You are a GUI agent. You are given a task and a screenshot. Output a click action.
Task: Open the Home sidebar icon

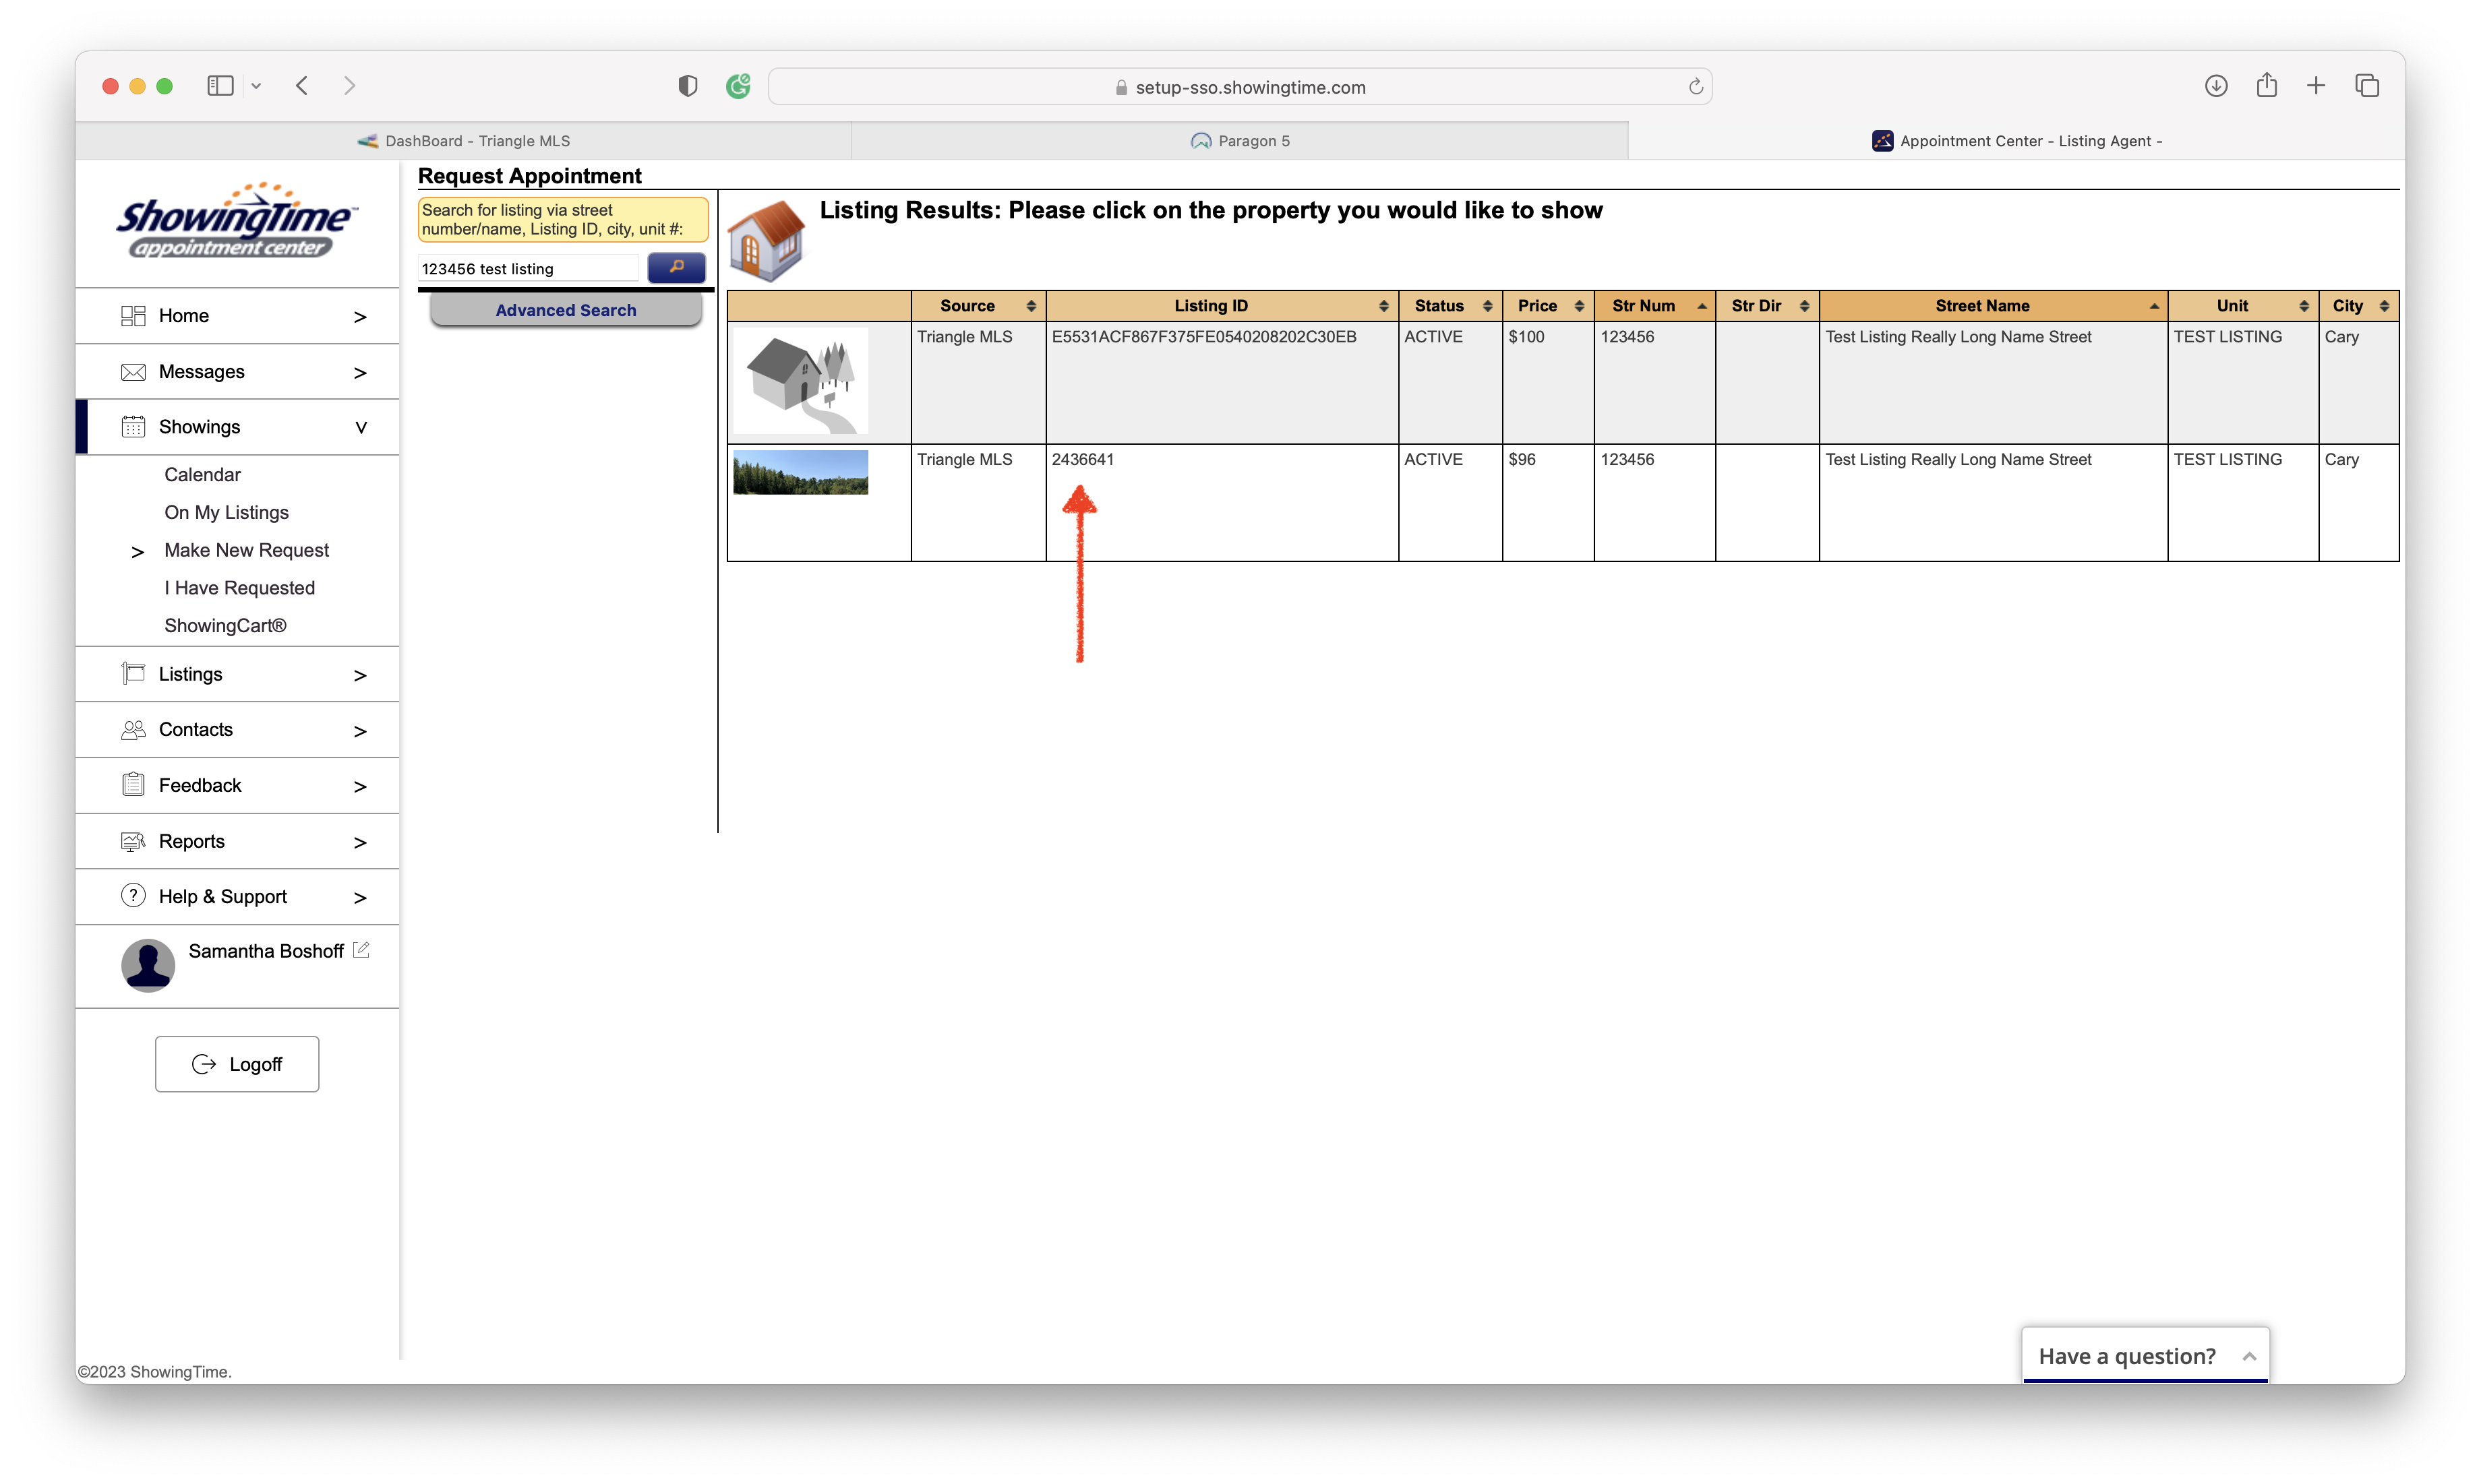pos(133,316)
